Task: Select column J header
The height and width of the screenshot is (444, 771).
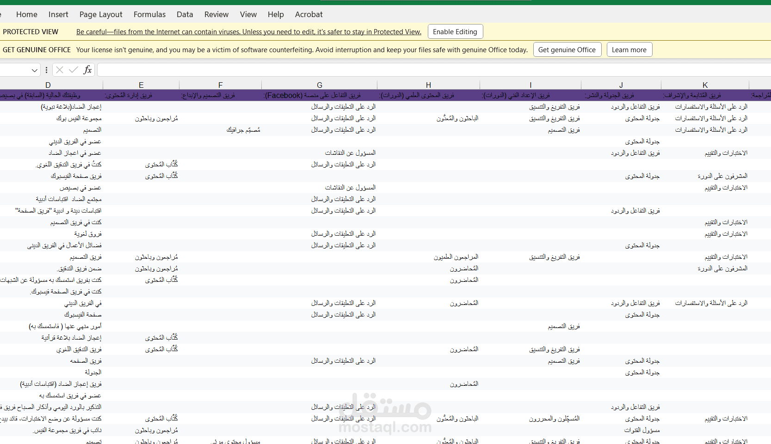Action: (621, 85)
